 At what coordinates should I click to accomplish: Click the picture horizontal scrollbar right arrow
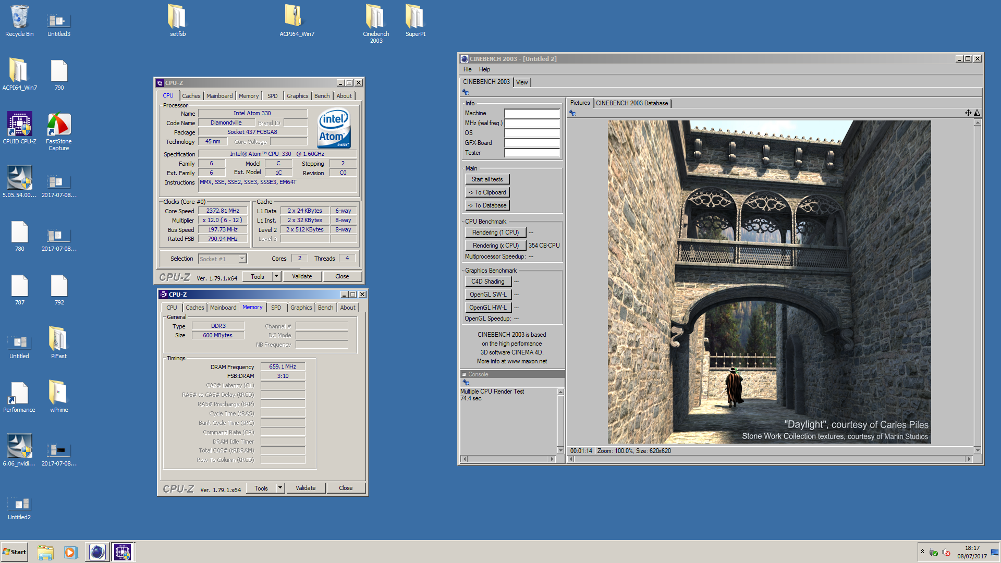969,459
